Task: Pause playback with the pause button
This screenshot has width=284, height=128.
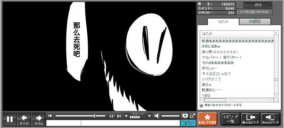Action: (x=10, y=119)
